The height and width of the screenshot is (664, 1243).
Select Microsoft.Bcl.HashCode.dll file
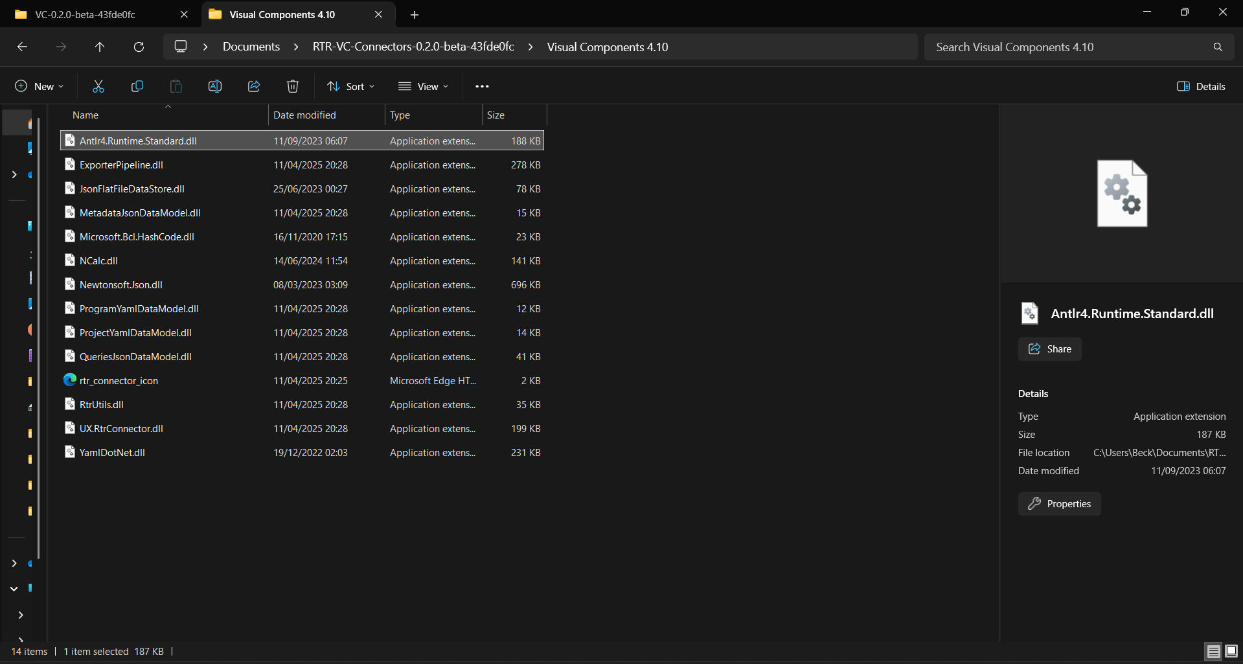coord(302,236)
